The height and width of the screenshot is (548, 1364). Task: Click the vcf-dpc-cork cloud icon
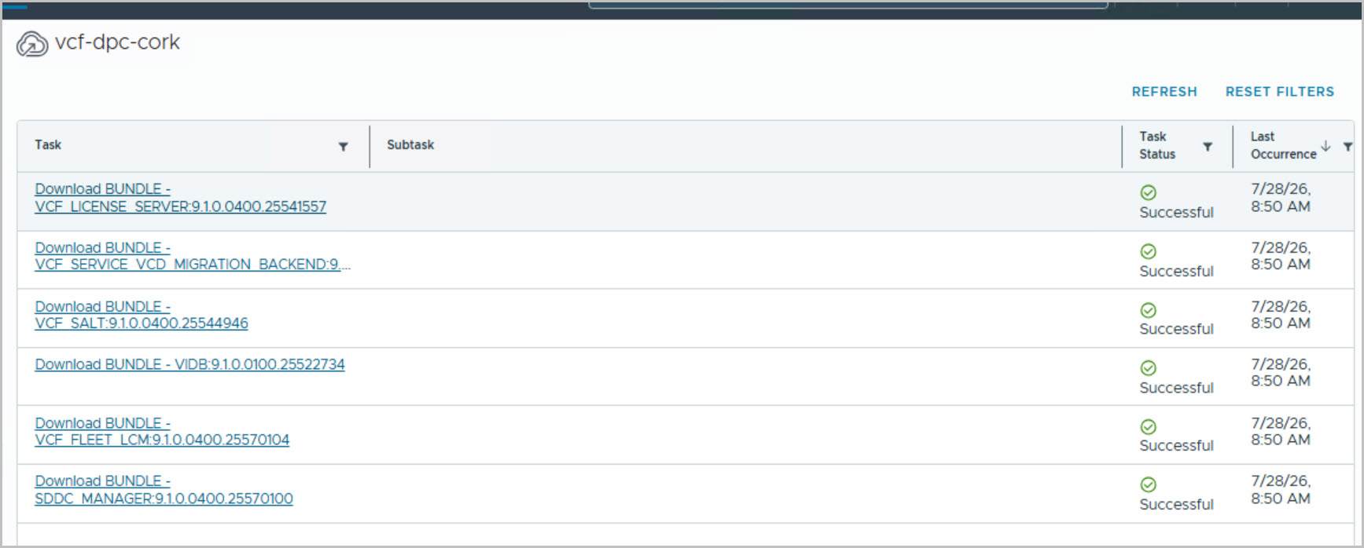pos(32,45)
